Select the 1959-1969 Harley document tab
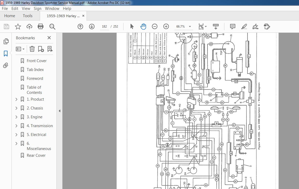Image resolution: width=299 pixels, height=189 pixels. click(x=63, y=16)
